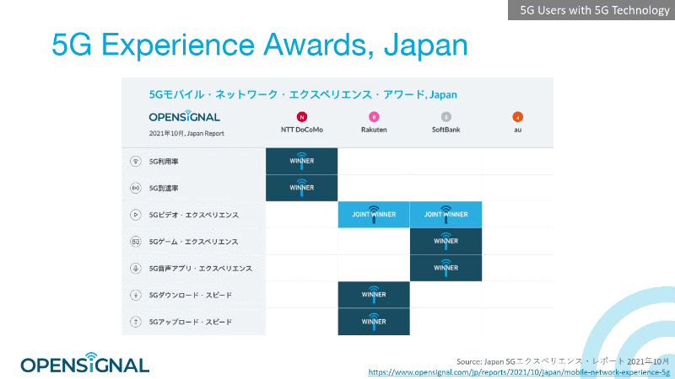675x379 pixels.
Task: Click the au orange logo icon
Action: click(517, 117)
